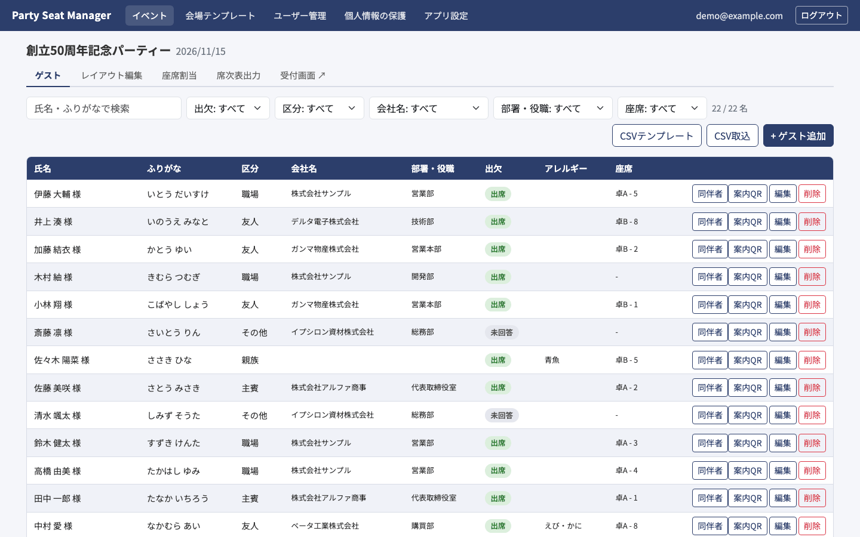
Task: Click the Party Seat Manager logo text
Action: click(x=62, y=16)
